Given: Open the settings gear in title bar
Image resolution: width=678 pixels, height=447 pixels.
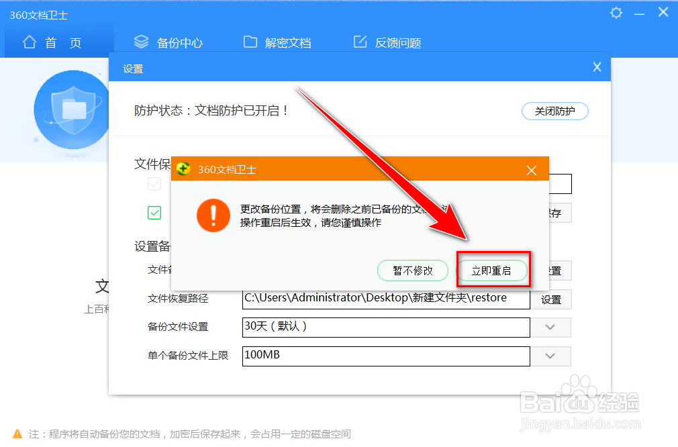Looking at the screenshot, I should (616, 13).
